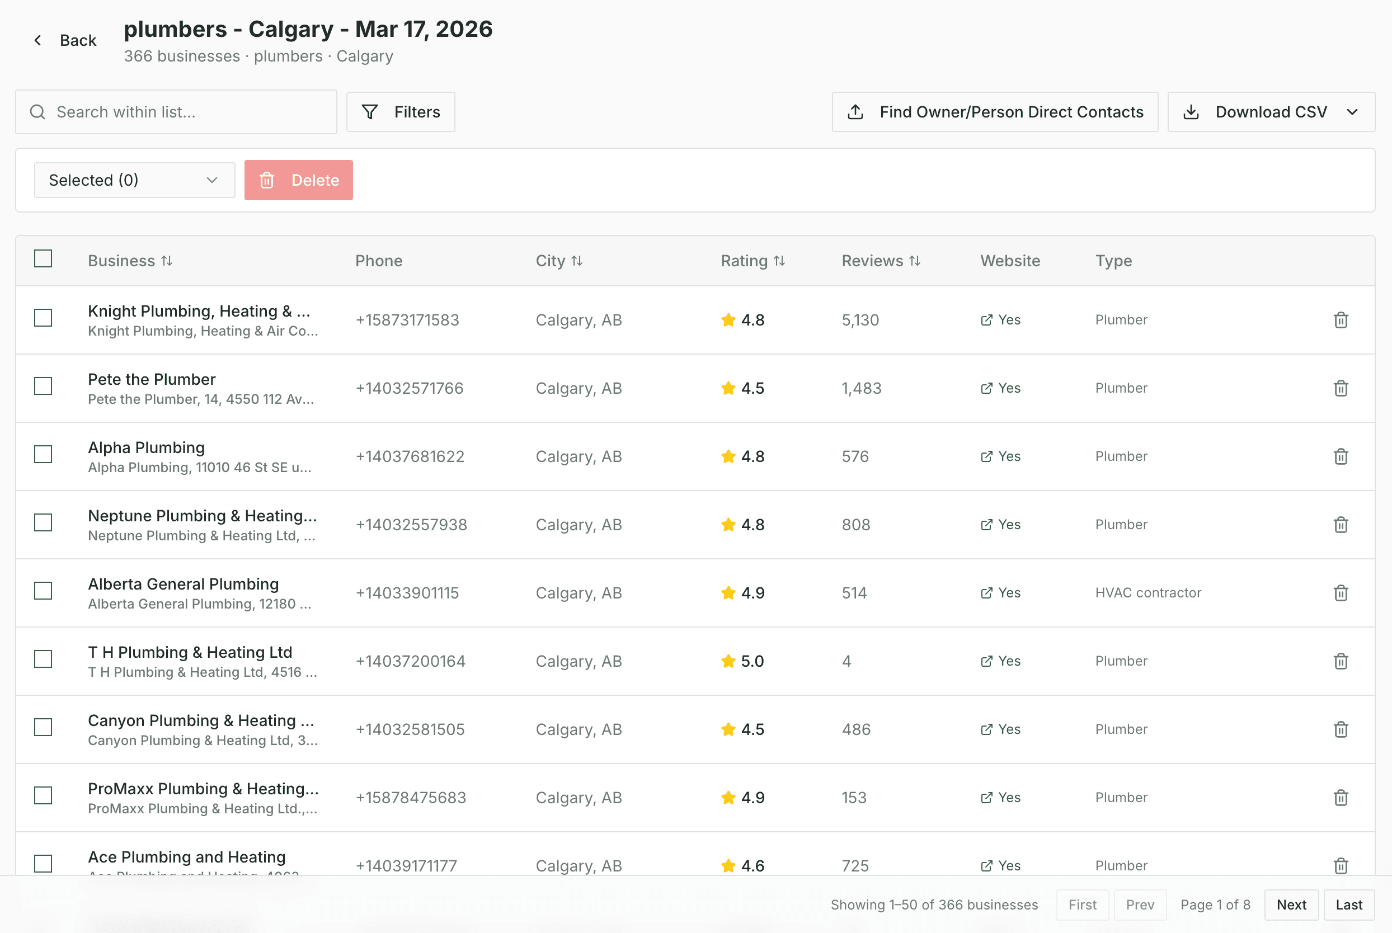Screen dimensions: 1392x933
Task: Sort businesses by the City column header
Action: [558, 260]
